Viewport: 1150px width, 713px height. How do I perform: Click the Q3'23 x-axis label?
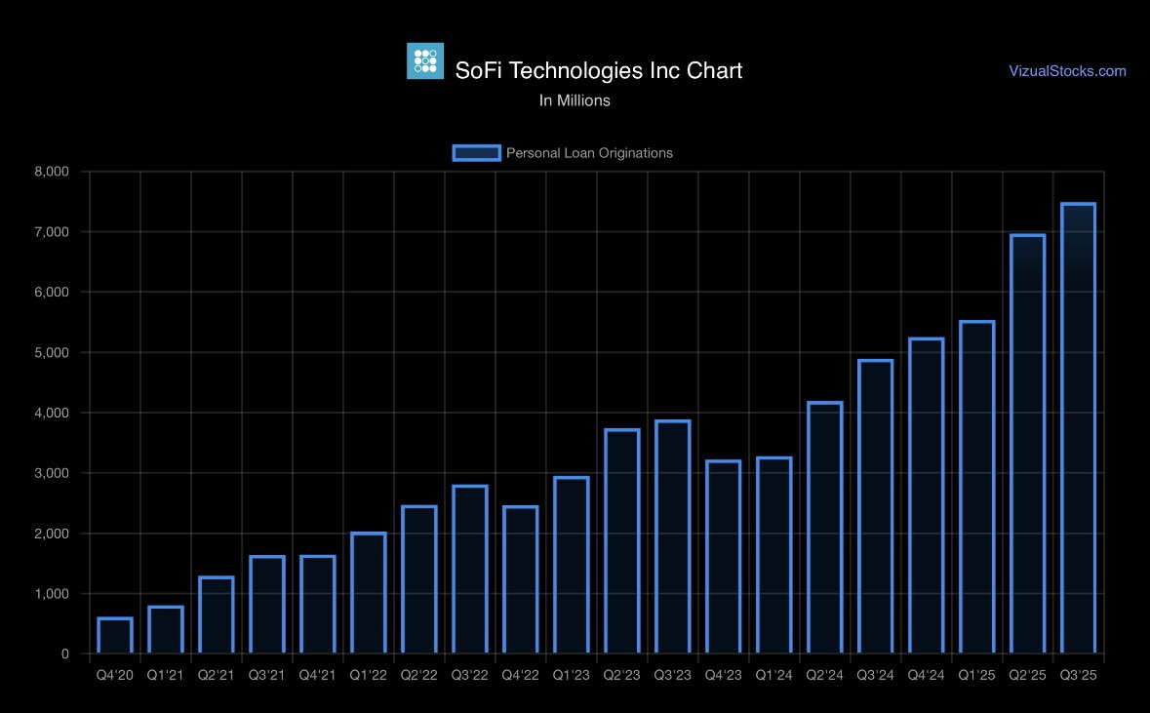(673, 675)
